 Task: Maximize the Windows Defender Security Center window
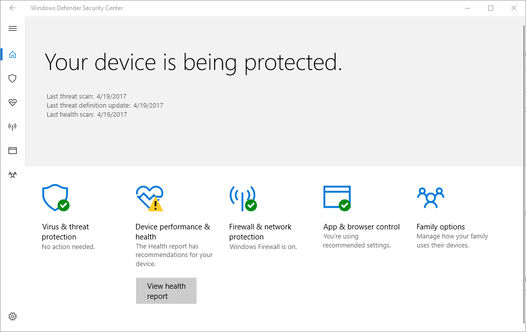coord(491,8)
